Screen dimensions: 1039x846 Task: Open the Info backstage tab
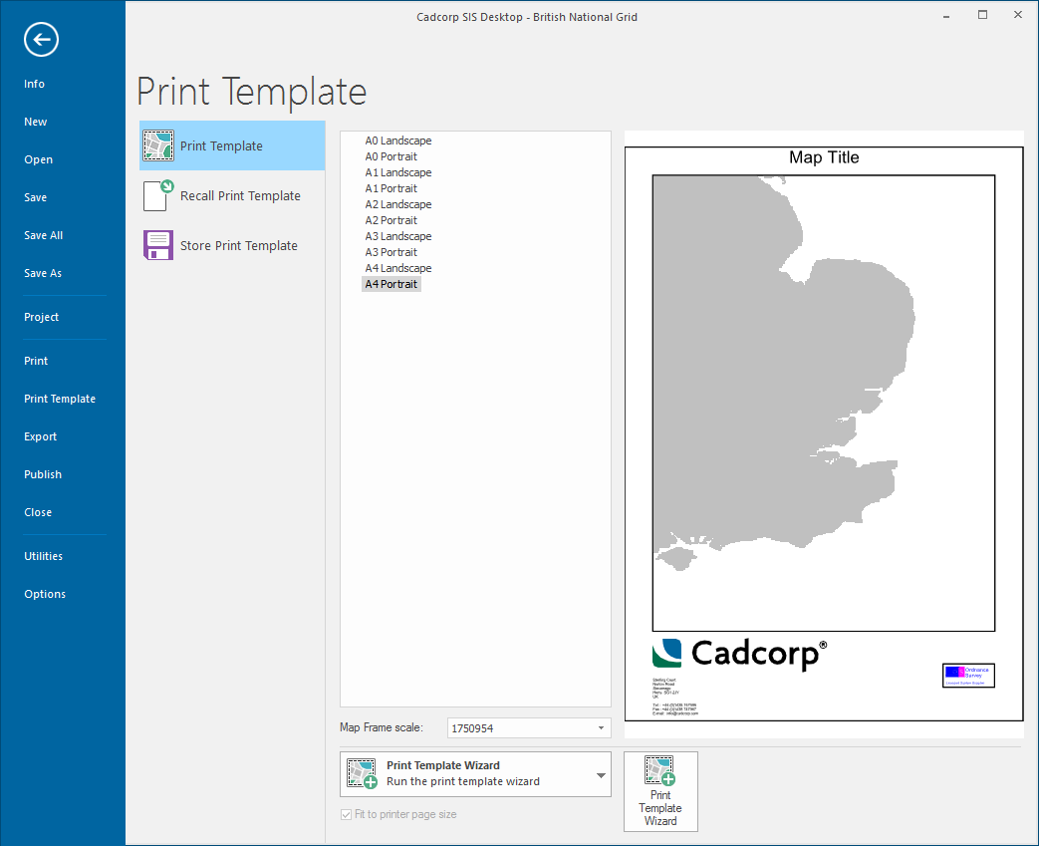[x=35, y=84]
